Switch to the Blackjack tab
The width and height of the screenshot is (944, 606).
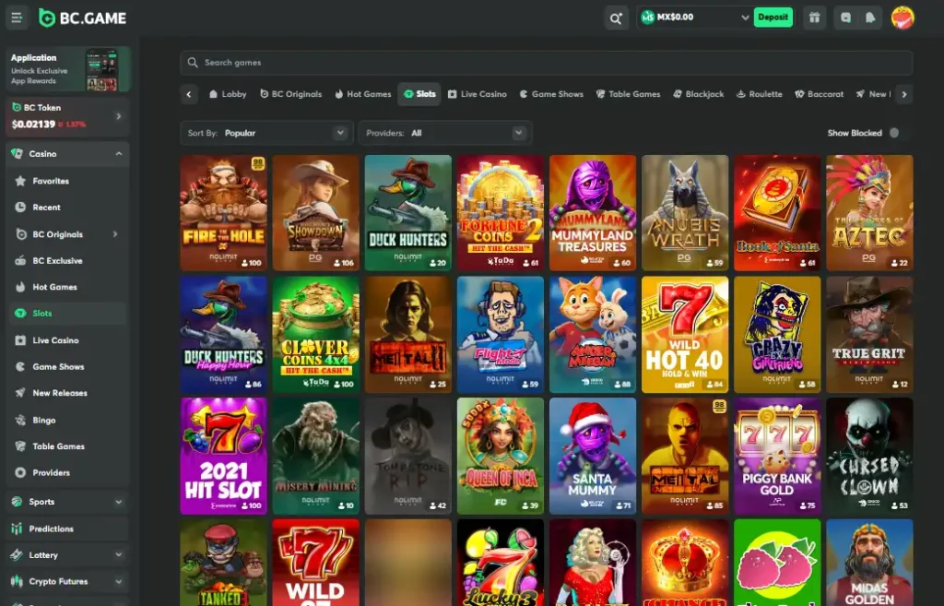pyautogui.click(x=699, y=94)
